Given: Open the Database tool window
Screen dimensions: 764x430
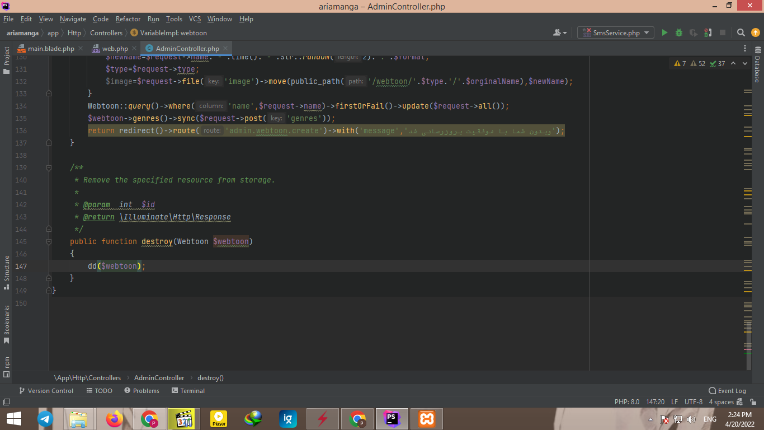Looking at the screenshot, I should (757, 69).
